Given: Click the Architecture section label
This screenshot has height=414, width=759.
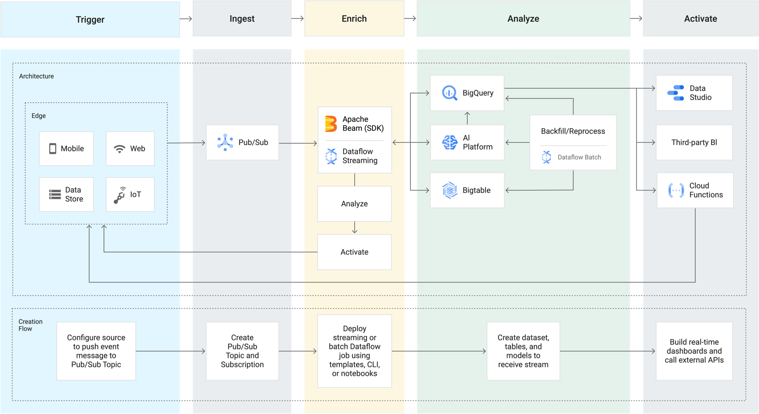Looking at the screenshot, I should pyautogui.click(x=36, y=76).
